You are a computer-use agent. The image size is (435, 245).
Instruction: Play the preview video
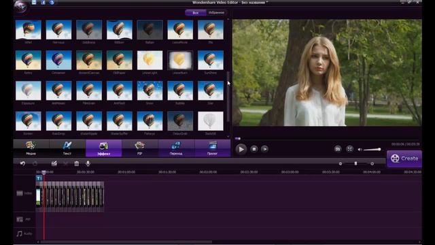pos(241,149)
